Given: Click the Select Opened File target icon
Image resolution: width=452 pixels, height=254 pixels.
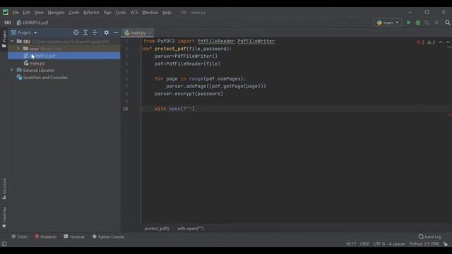Looking at the screenshot, I should click(76, 33).
